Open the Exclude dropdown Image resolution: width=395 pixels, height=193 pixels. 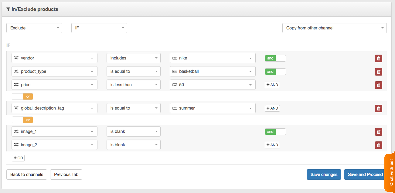pyautogui.click(x=34, y=28)
